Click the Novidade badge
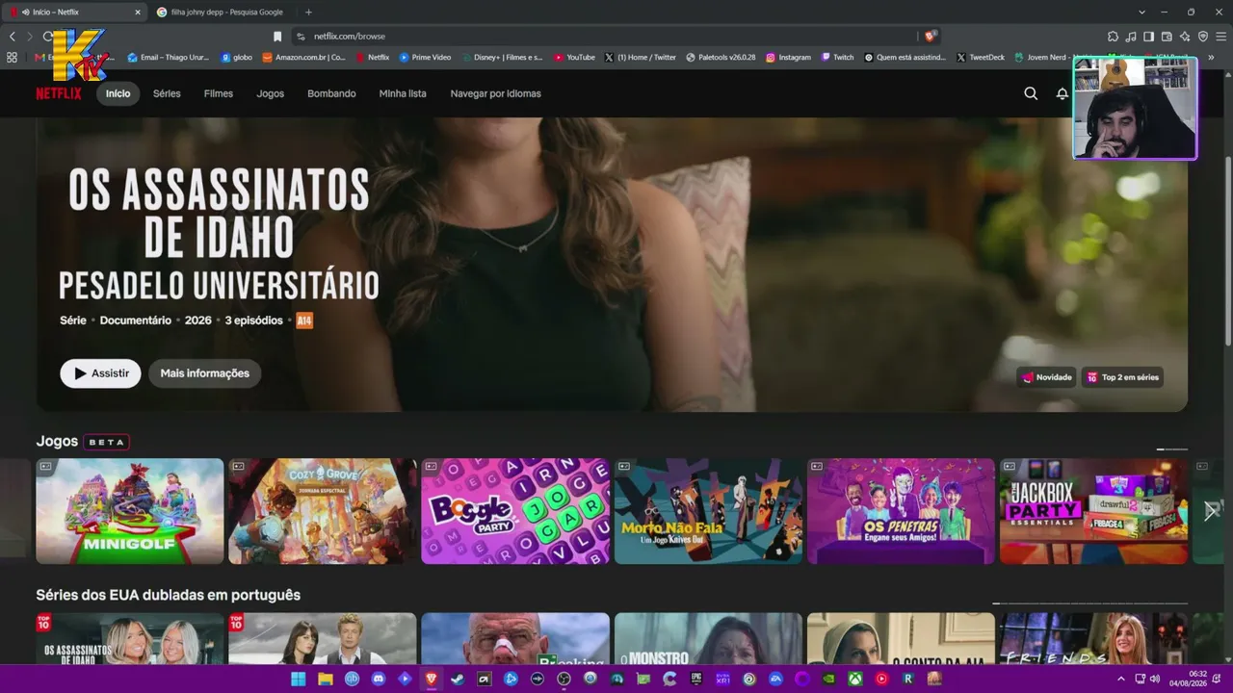Image resolution: width=1233 pixels, height=693 pixels. pyautogui.click(x=1046, y=377)
